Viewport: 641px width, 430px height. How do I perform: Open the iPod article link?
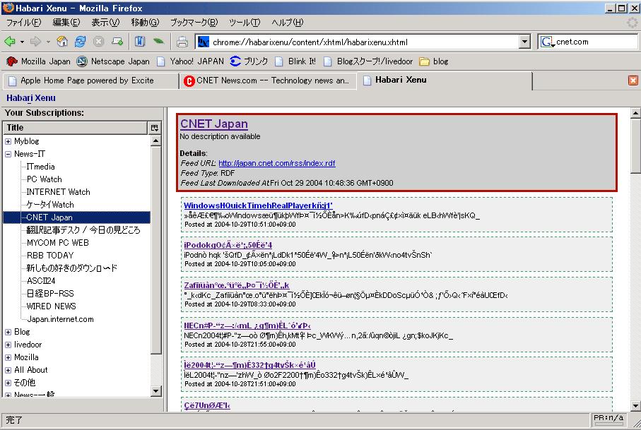[228, 245]
